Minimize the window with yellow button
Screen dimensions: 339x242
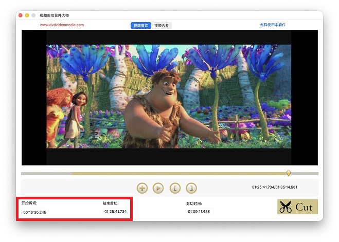coord(27,15)
